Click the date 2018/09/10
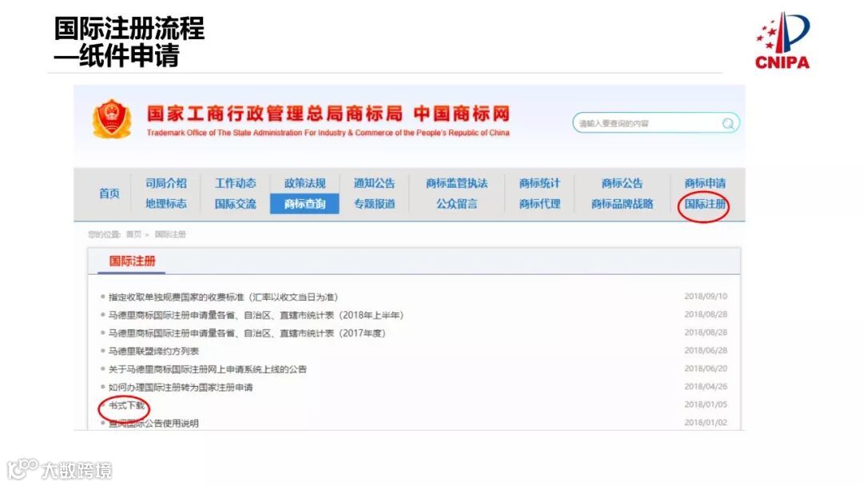Viewport: 863px width, 486px height. point(706,296)
